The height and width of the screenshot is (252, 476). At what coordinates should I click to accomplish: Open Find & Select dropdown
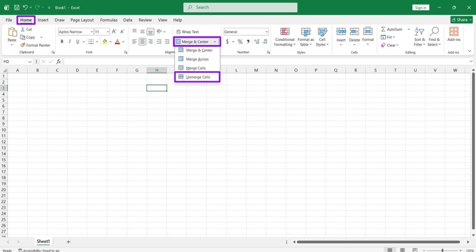[x=434, y=37]
